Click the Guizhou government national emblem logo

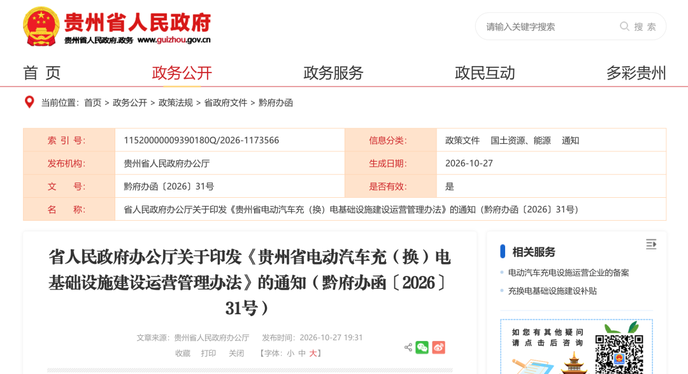[x=41, y=26]
